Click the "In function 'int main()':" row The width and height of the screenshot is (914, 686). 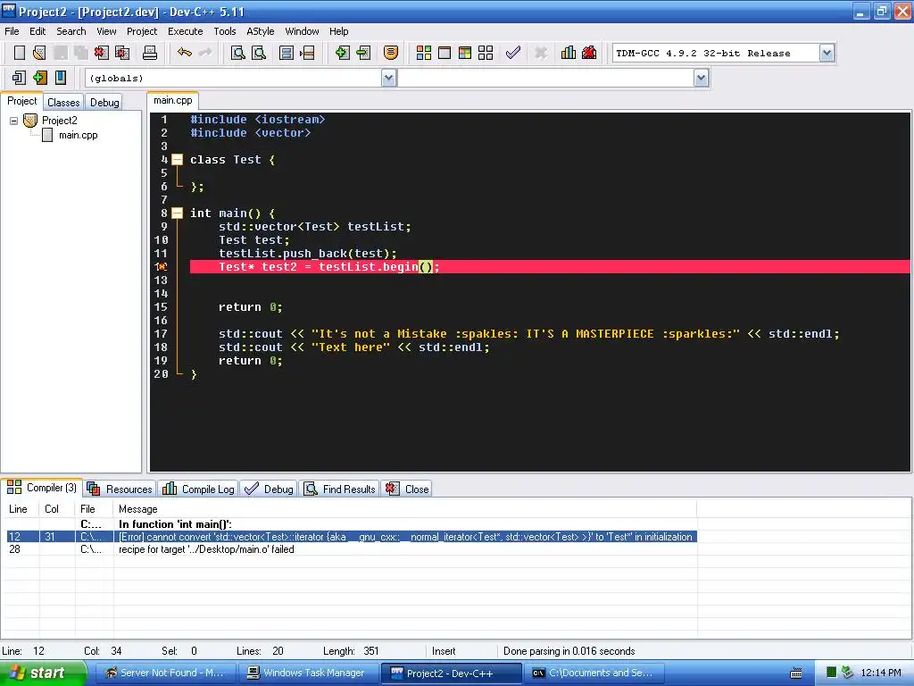pyautogui.click(x=352, y=523)
